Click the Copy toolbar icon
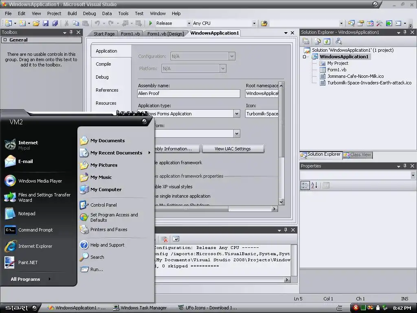This screenshot has height=313, width=417. pyautogui.click(x=76, y=23)
